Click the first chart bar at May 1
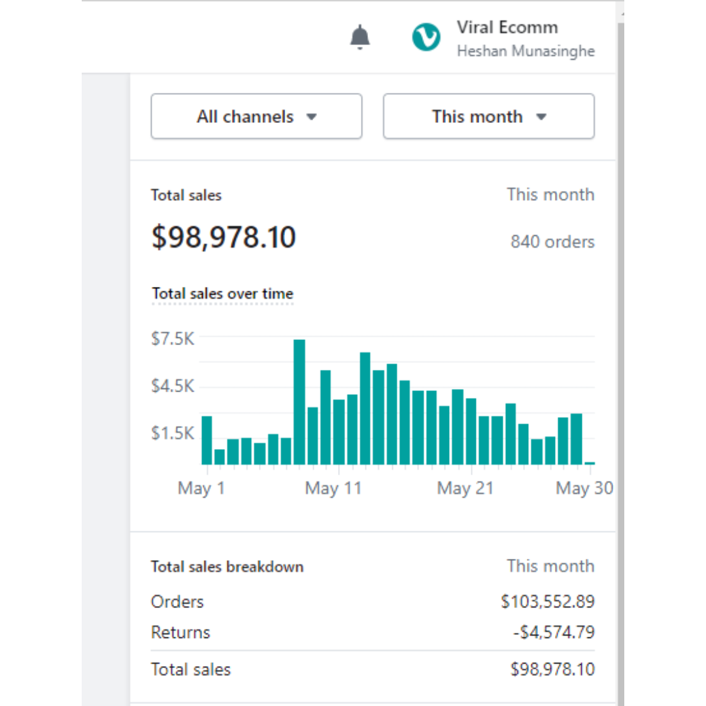Viewport: 706px width, 706px height. pyautogui.click(x=207, y=439)
